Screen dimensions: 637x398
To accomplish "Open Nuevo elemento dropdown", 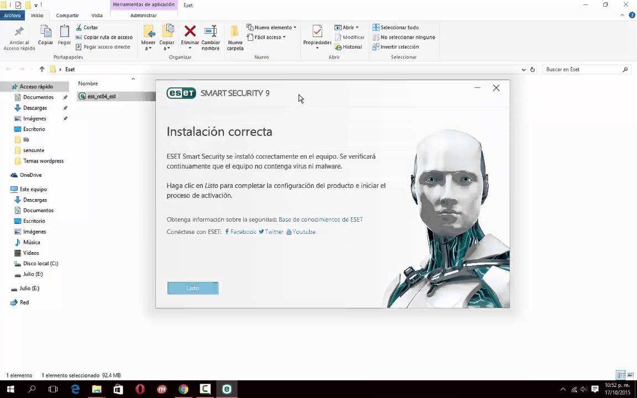I will tap(271, 27).
